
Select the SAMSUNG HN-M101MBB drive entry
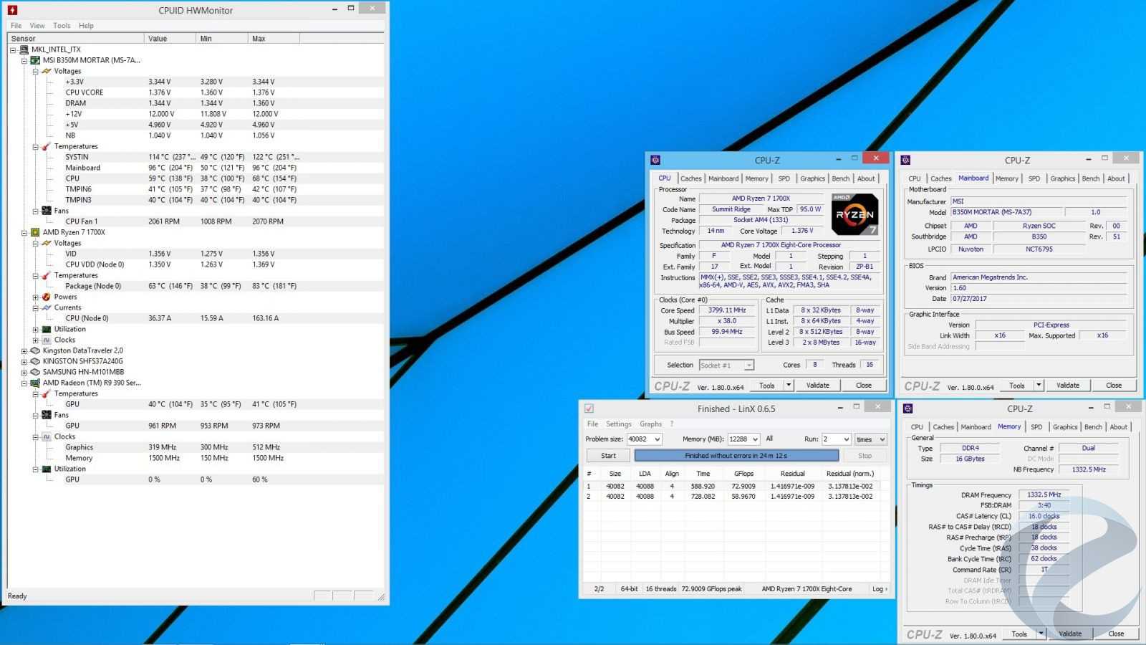pyautogui.click(x=83, y=372)
